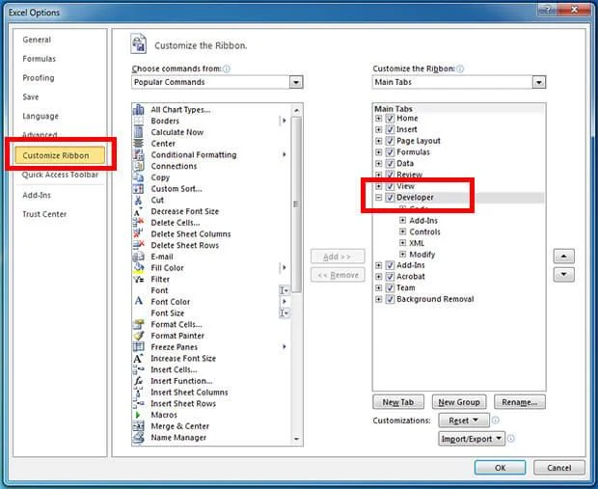Click the Copy command icon

138,177
